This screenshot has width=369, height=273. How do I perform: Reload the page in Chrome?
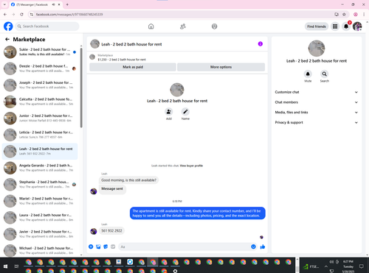[21, 15]
